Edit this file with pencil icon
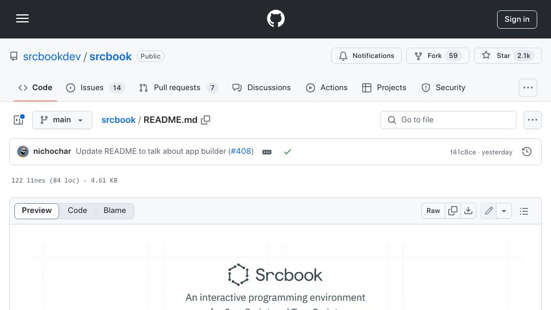The width and height of the screenshot is (551, 310). [488, 211]
